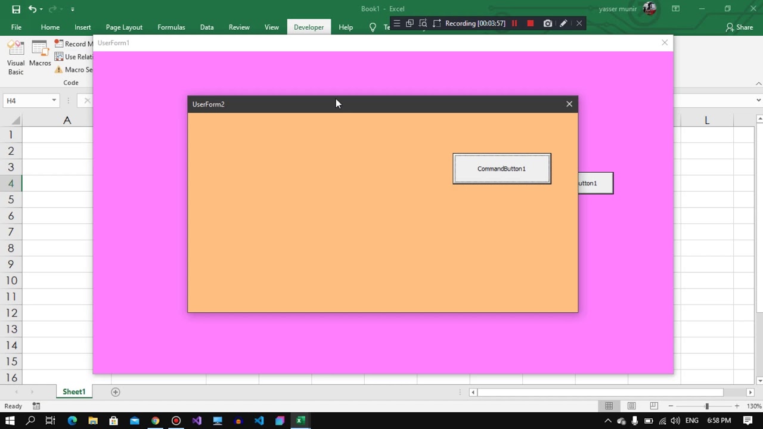Open the Help tab
The image size is (763, 429).
346,27
